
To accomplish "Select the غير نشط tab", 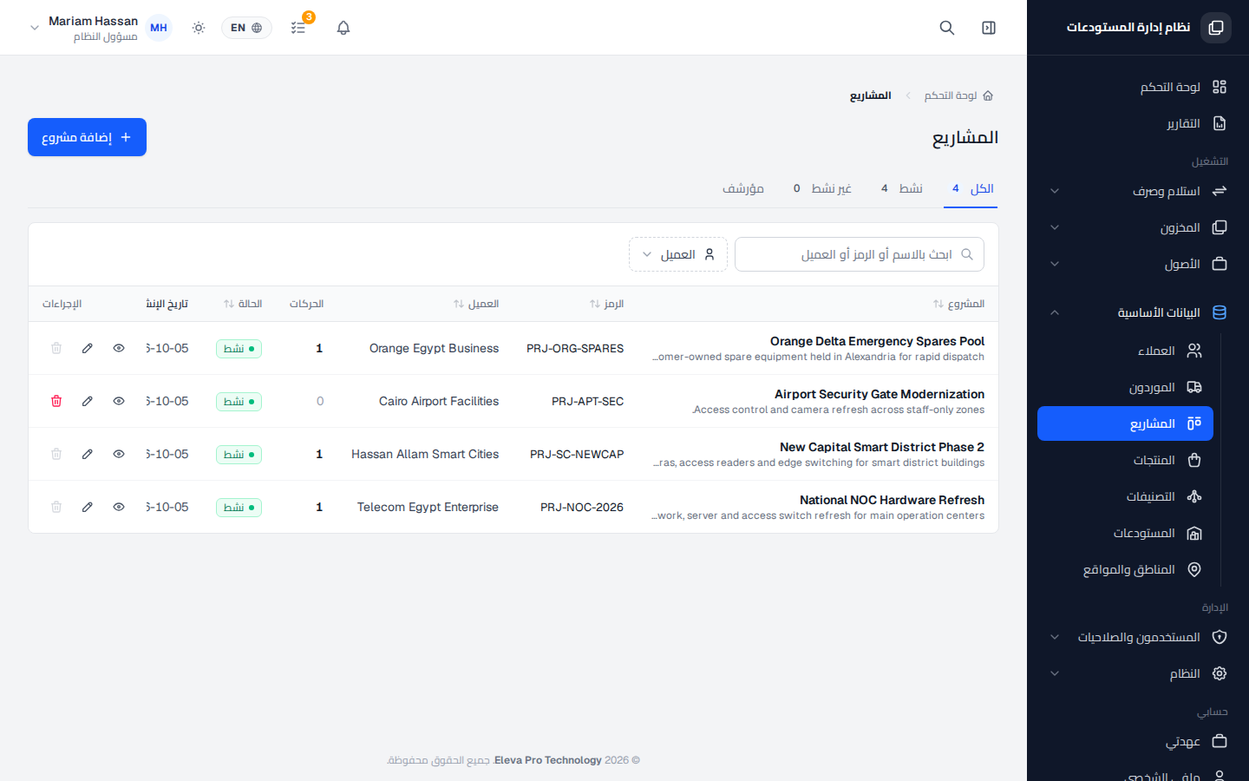I will click(x=822, y=188).
